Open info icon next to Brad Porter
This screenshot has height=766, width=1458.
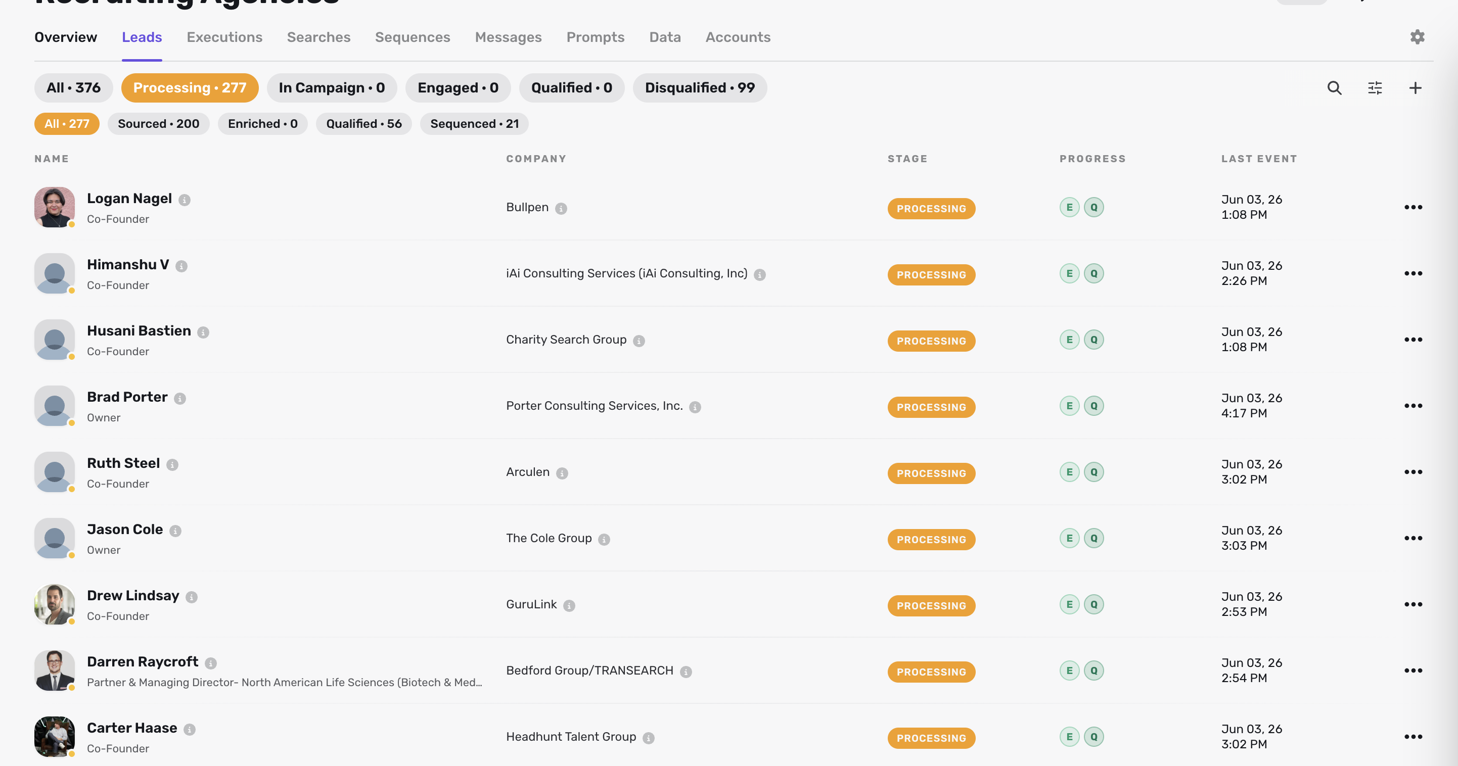(x=180, y=398)
